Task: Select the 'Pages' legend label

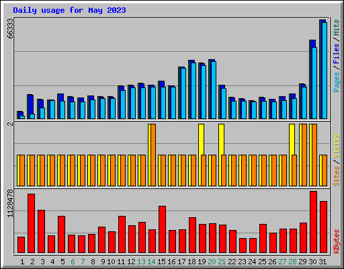Action: pyautogui.click(x=337, y=82)
